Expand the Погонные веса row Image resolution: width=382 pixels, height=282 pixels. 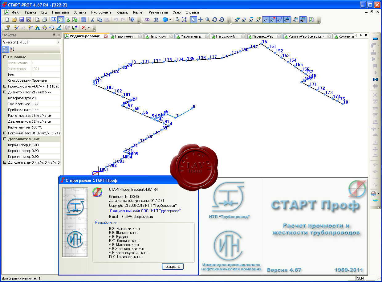pyautogui.click(x=5, y=133)
